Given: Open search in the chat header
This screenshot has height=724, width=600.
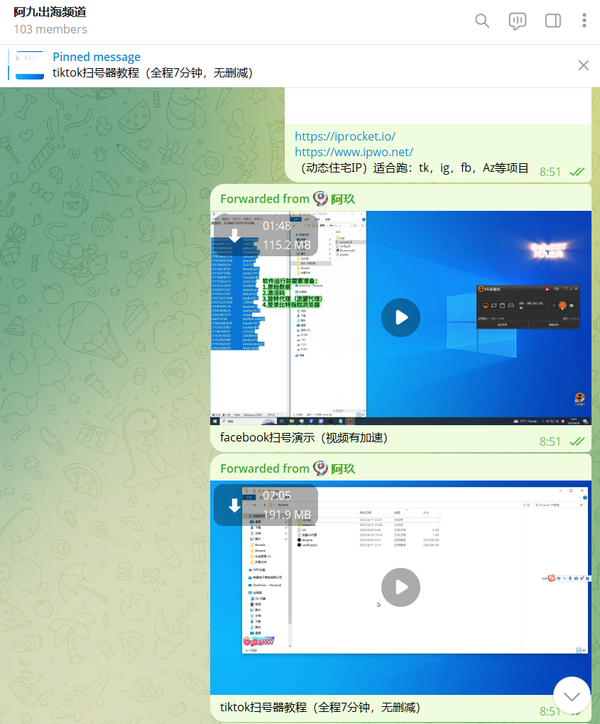Looking at the screenshot, I should click(x=481, y=21).
